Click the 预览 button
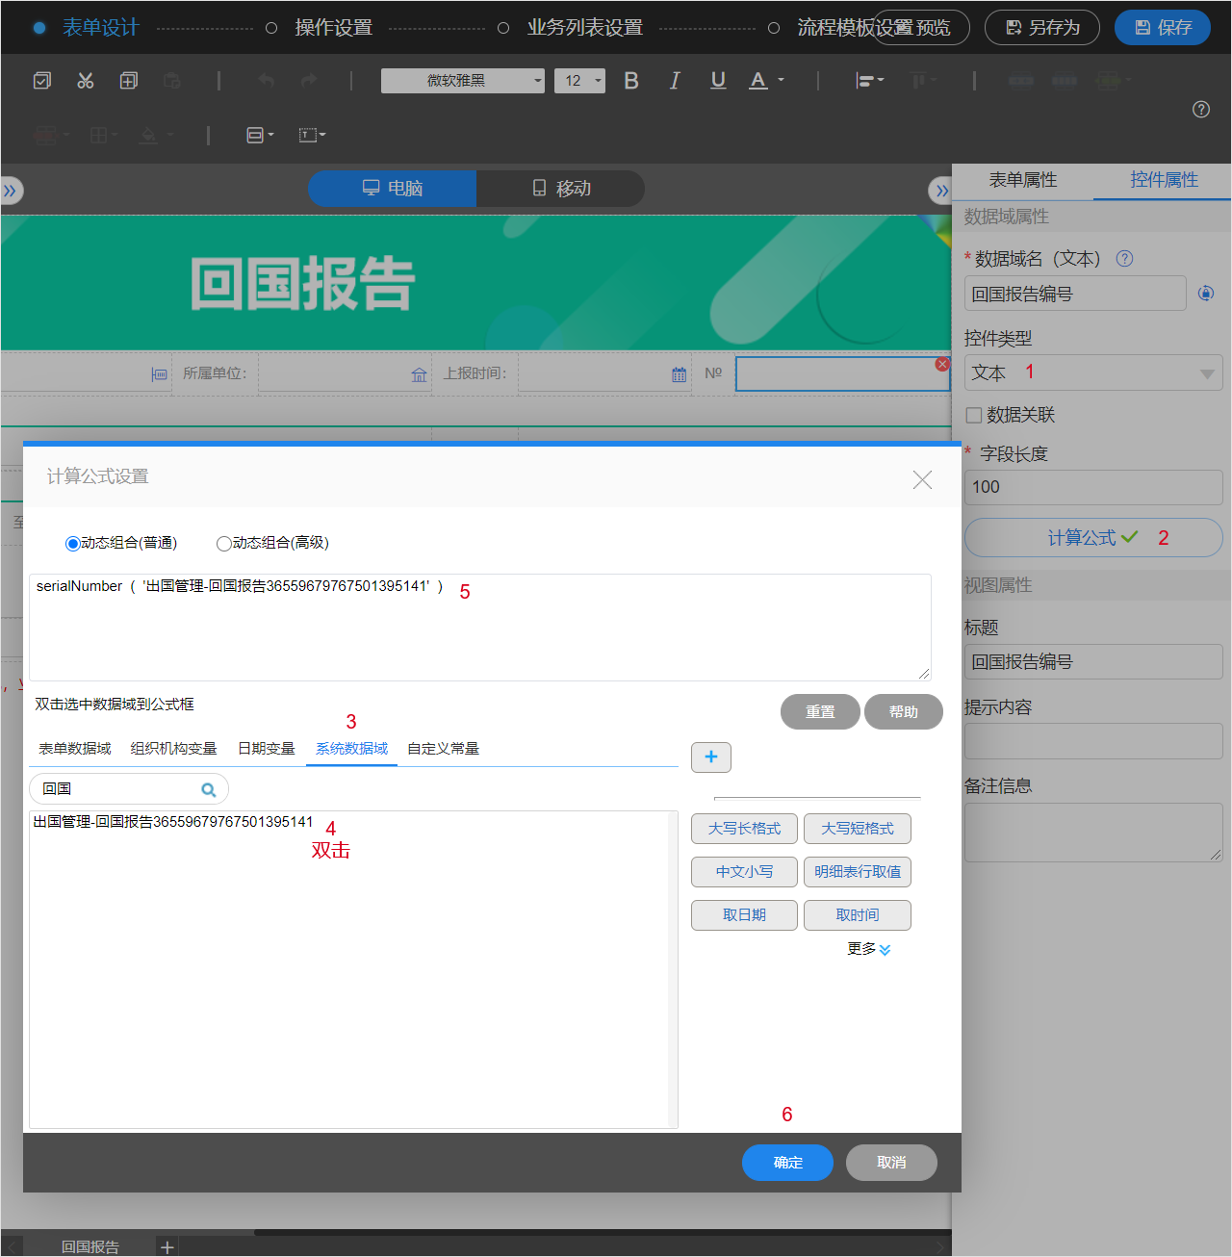 pos(922,27)
